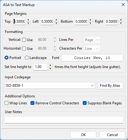The height and width of the screenshot is (140, 128).
Task: Close the ASA to Text Markup dialog
Action: (x=123, y=5)
